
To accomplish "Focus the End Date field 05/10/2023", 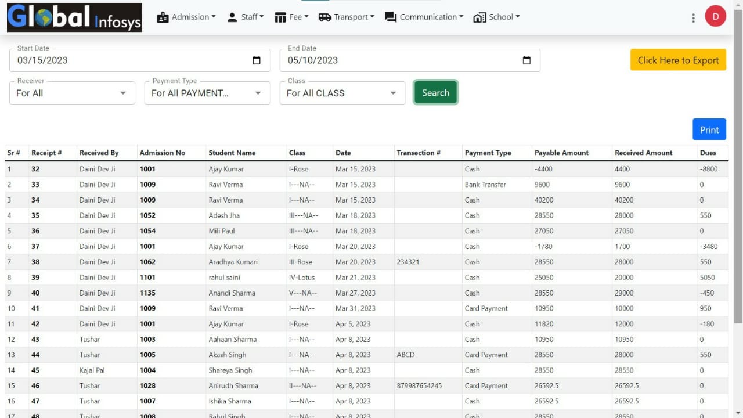I will coord(410,60).
